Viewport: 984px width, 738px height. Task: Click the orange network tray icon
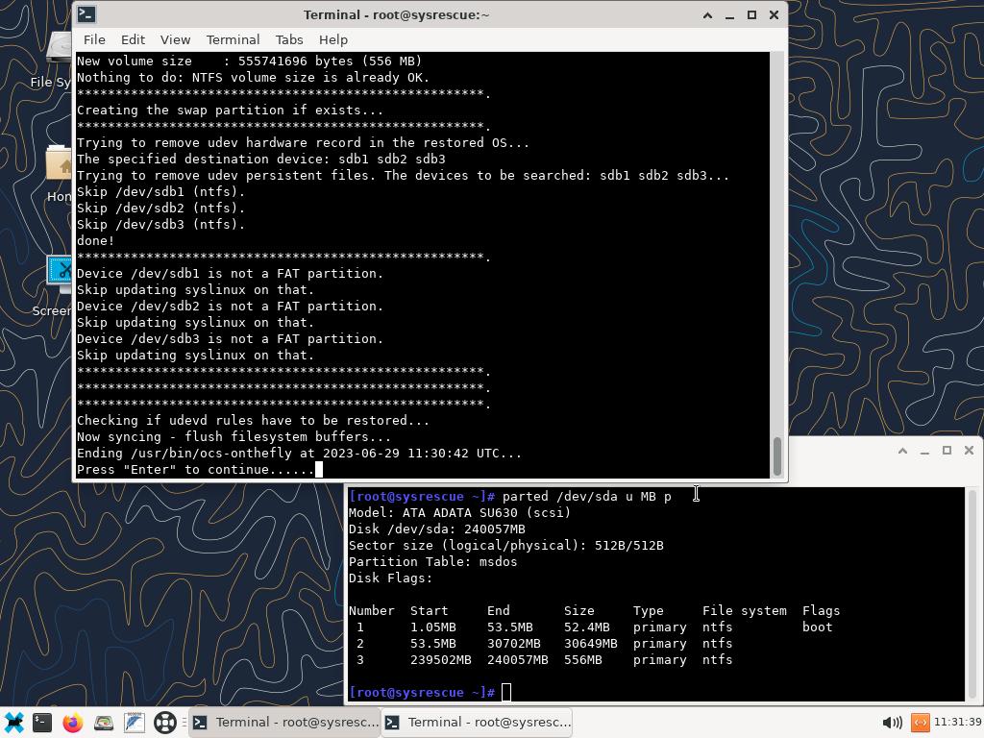pyautogui.click(x=920, y=723)
